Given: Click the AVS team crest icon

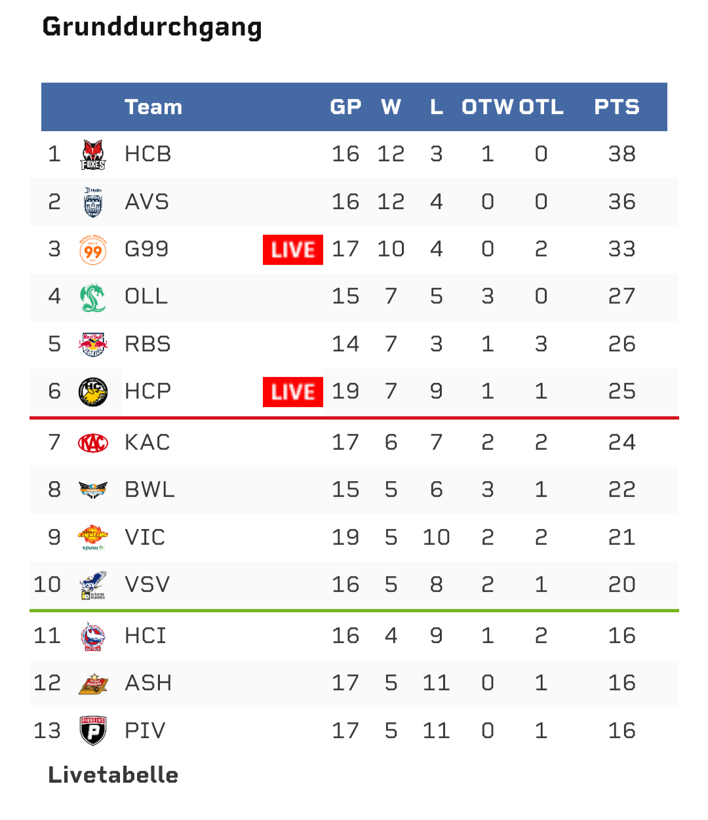Looking at the screenshot, I should (93, 202).
